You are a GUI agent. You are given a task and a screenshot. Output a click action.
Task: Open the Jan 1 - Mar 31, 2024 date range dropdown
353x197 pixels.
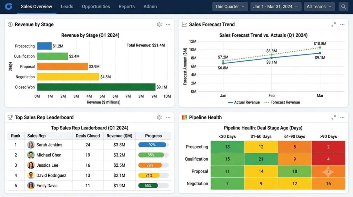(276, 7)
